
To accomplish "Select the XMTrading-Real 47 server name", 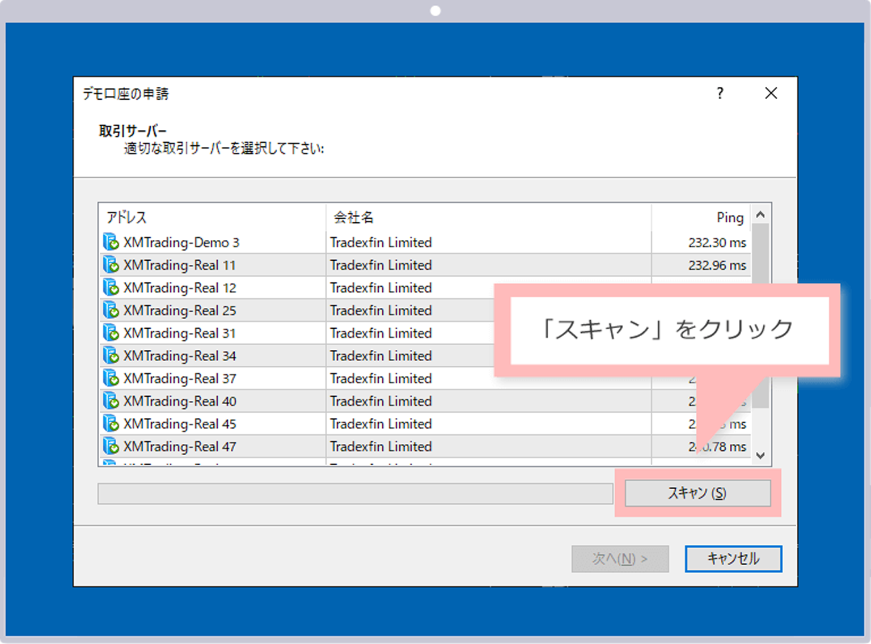I will click(x=180, y=447).
